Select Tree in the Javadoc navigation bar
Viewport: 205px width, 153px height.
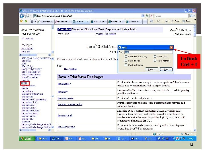(x=101, y=29)
